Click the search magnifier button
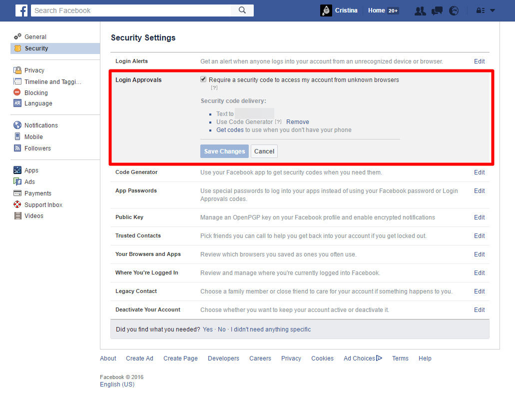 [x=242, y=10]
